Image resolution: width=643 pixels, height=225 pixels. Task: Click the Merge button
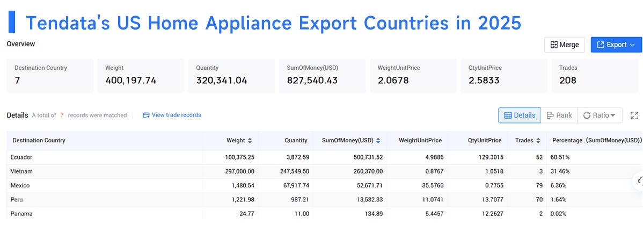pyautogui.click(x=564, y=45)
